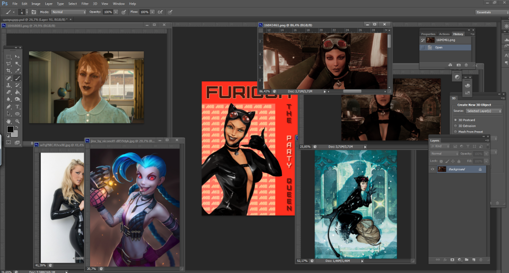509x273 pixels.
Task: Open the Filter menu
Action: point(85,4)
